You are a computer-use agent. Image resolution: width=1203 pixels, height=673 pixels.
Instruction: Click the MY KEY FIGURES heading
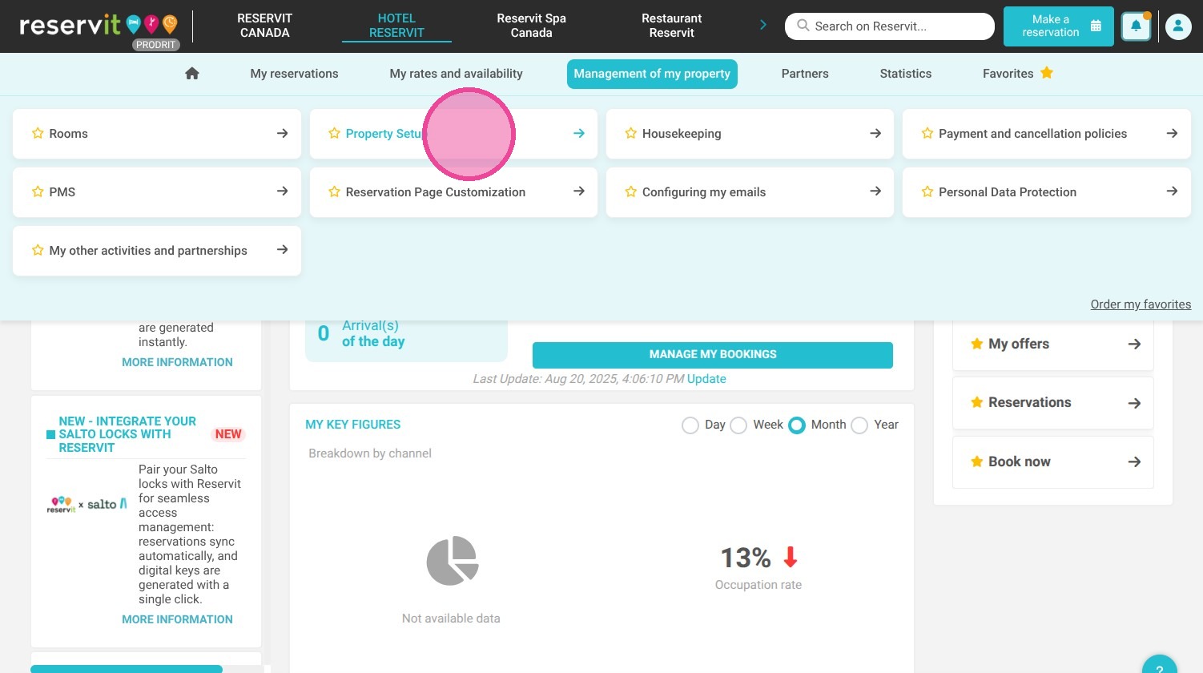pyautogui.click(x=353, y=425)
